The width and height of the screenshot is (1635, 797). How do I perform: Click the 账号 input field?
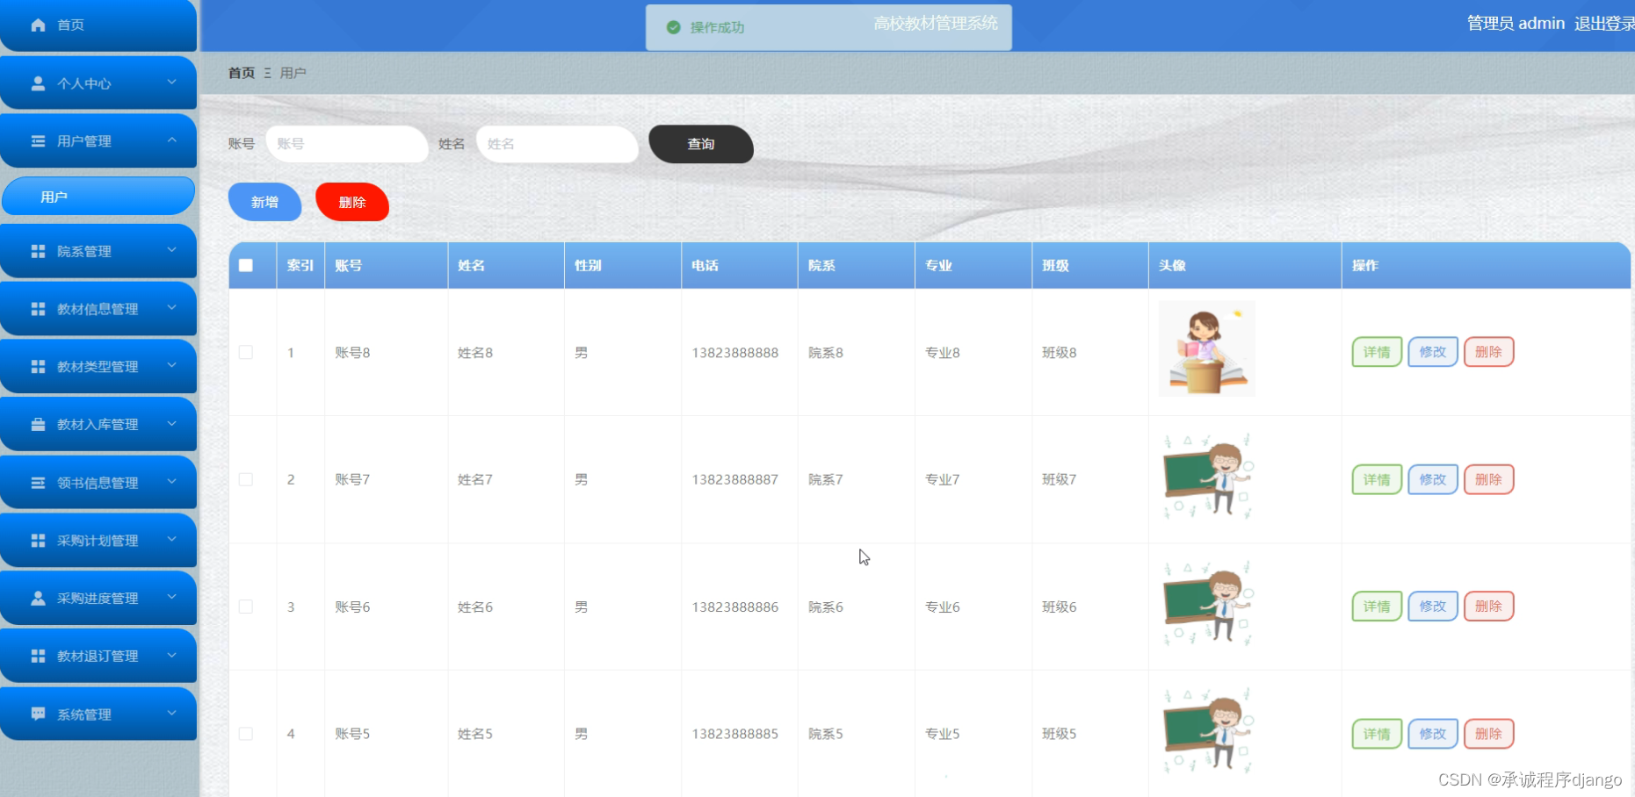point(347,144)
